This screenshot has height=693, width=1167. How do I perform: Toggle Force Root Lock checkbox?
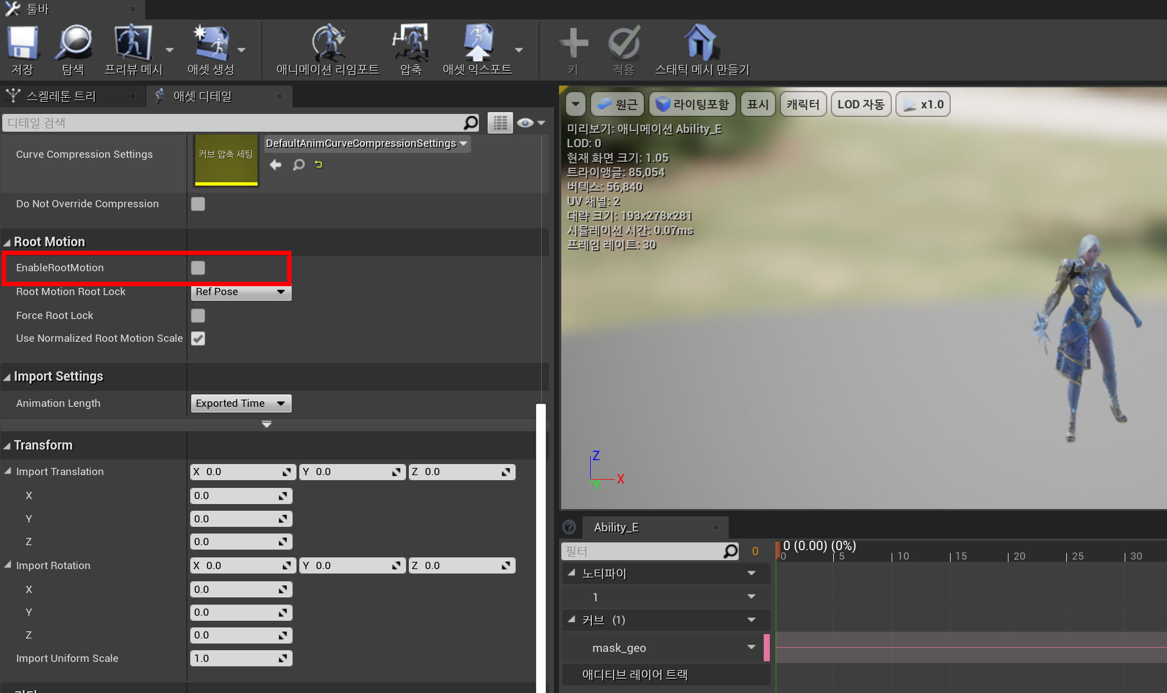198,316
